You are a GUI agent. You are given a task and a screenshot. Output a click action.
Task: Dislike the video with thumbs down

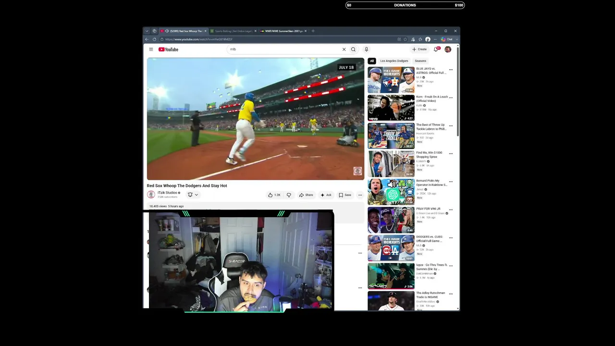pyautogui.click(x=289, y=195)
